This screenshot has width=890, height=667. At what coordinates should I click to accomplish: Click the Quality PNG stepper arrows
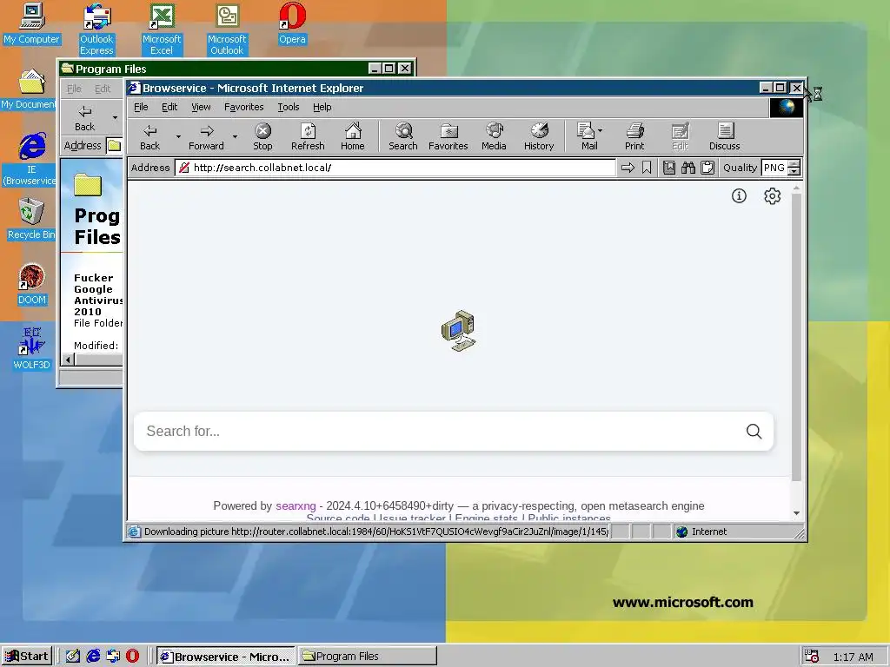(794, 168)
